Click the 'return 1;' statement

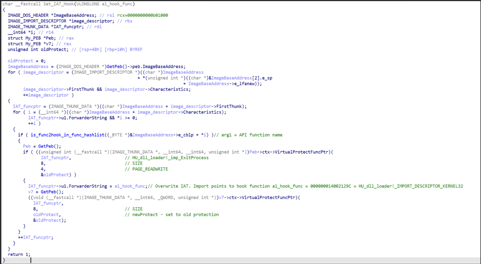(x=19, y=254)
